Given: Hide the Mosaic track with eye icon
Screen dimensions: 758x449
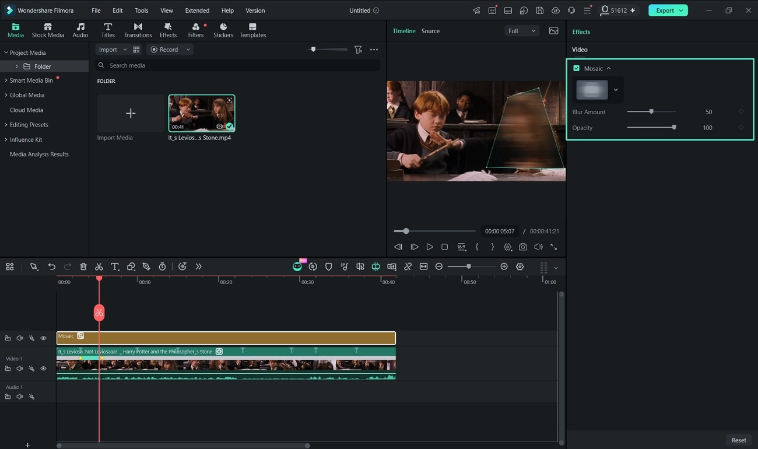Looking at the screenshot, I should (43, 338).
